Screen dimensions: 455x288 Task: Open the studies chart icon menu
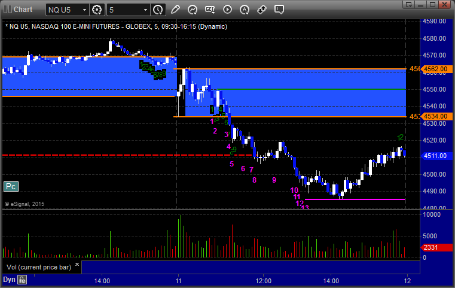click(x=193, y=10)
